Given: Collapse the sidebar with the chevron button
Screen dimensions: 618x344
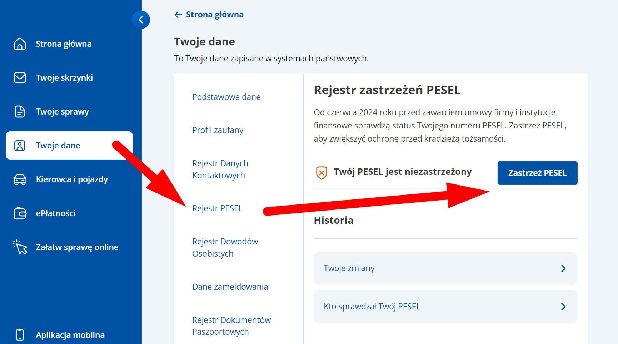Looking at the screenshot, I should pyautogui.click(x=141, y=20).
